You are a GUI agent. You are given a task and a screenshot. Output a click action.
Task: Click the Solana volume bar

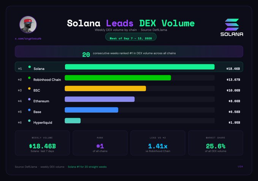(x=140, y=67)
